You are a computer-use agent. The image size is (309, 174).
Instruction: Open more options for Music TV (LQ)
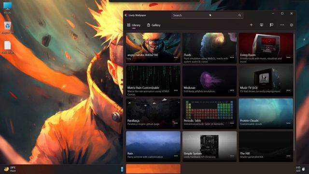coord(288,90)
